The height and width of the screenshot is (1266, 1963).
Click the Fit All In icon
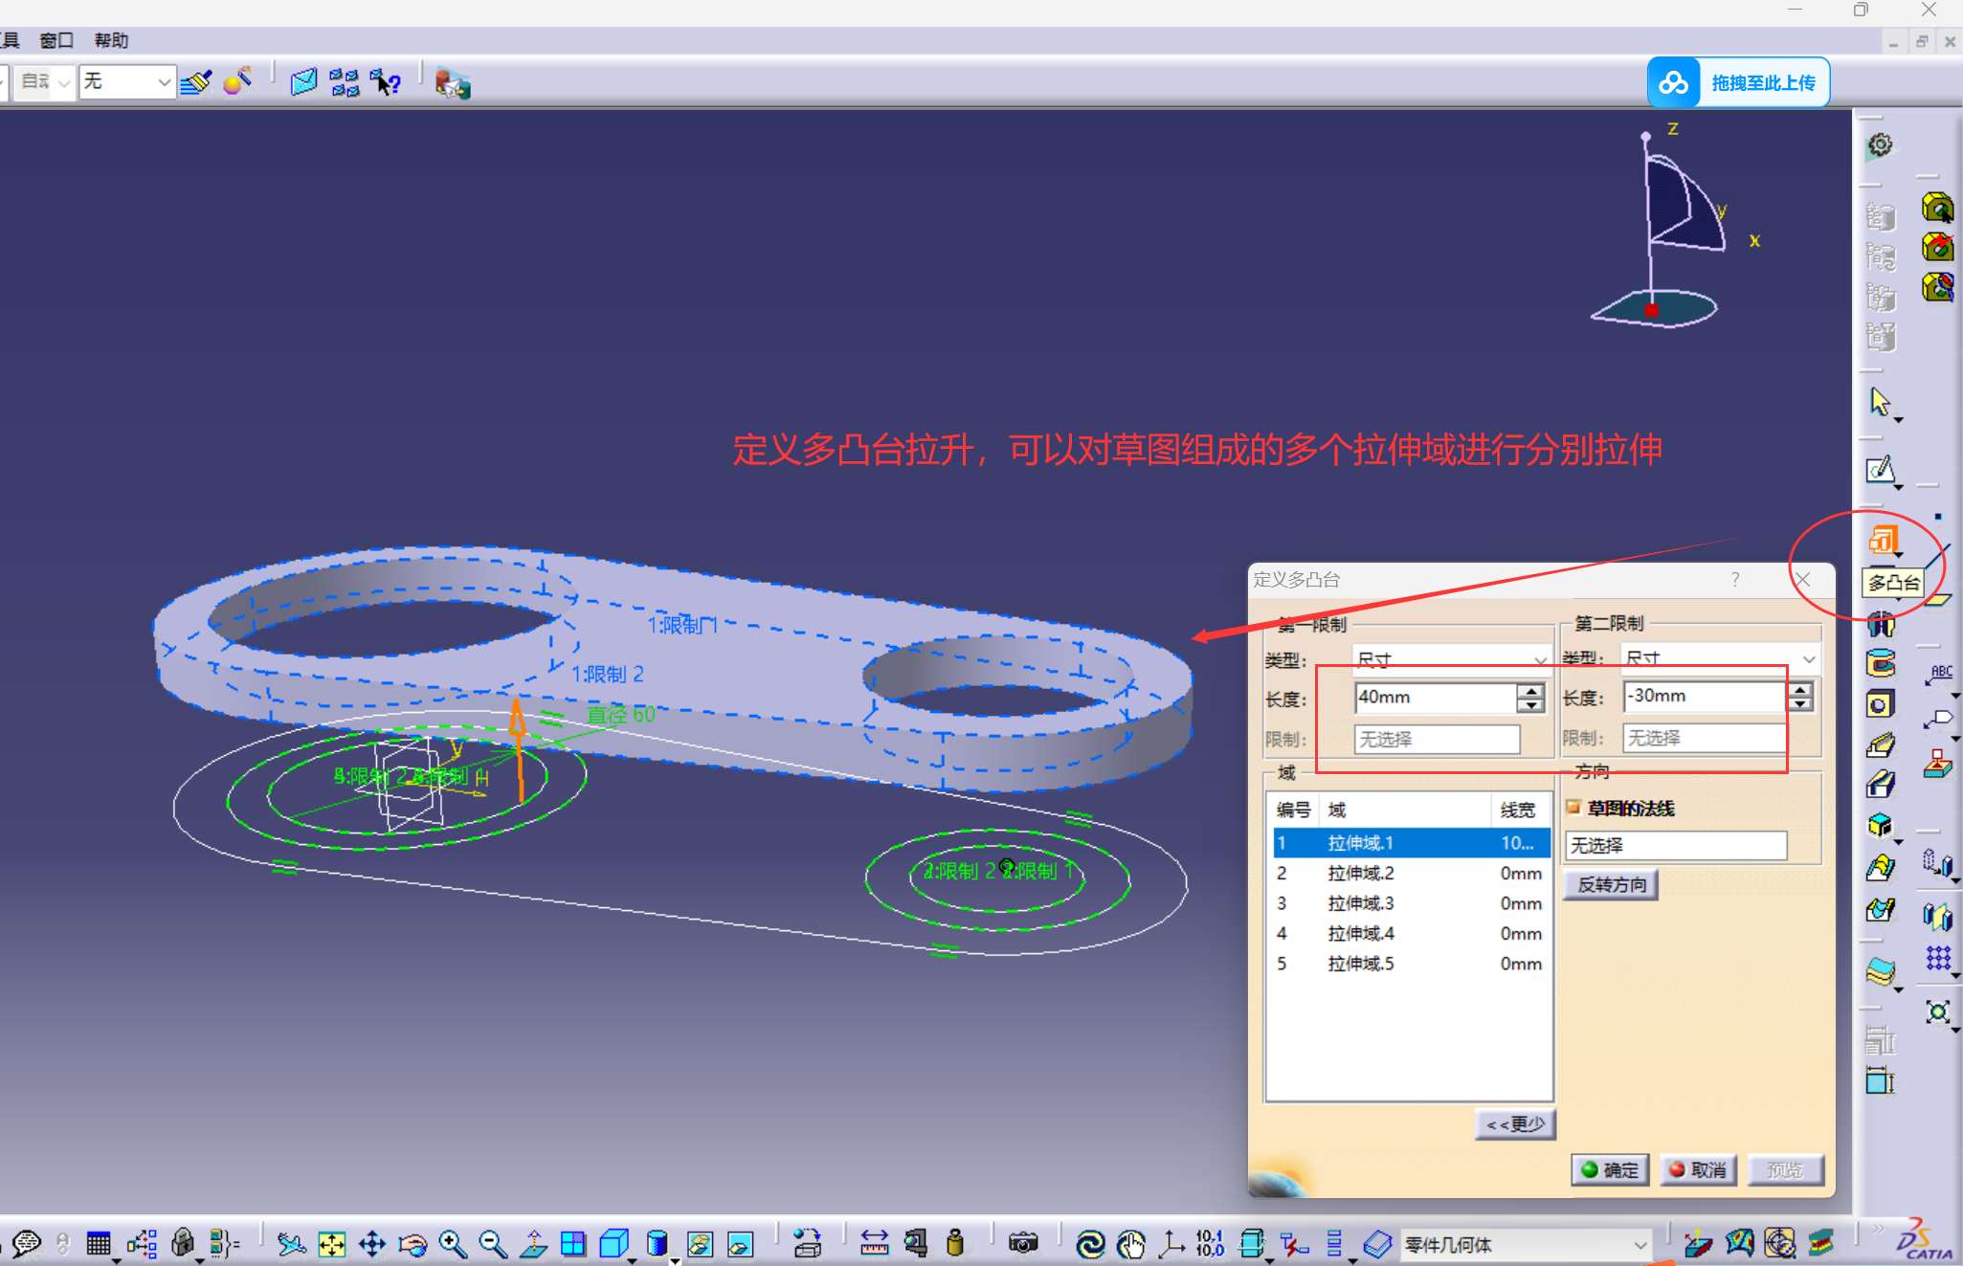[331, 1244]
